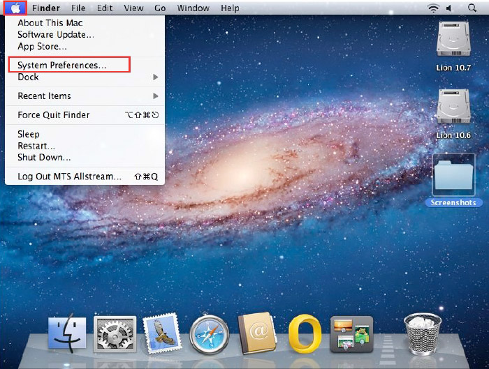Choose Log Out MTS Allstream...
The width and height of the screenshot is (489, 369).
point(85,176)
